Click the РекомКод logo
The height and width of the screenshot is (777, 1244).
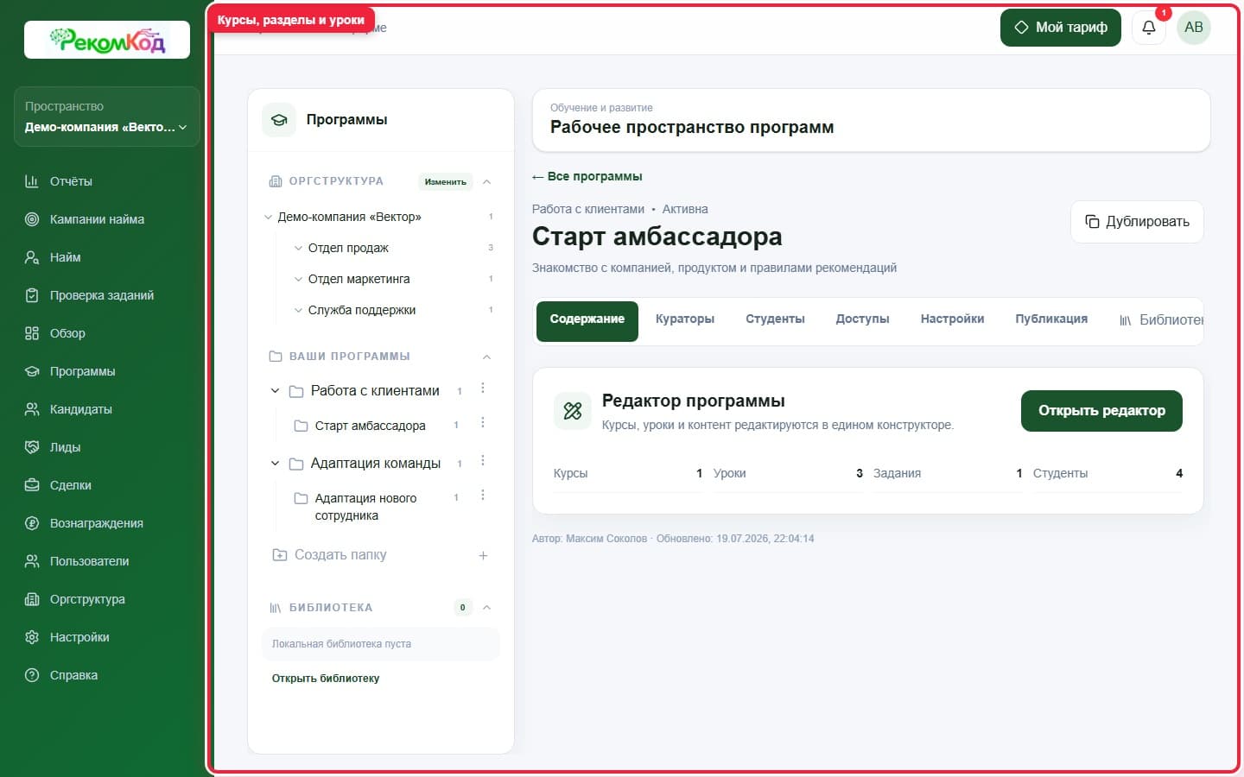point(107,40)
